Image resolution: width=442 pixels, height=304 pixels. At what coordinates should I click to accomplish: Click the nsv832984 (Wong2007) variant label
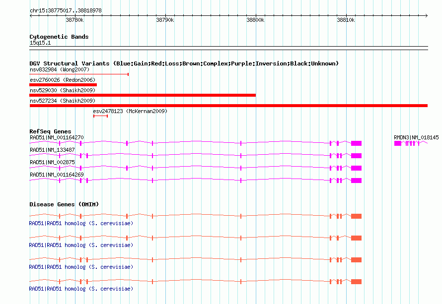tap(60, 69)
